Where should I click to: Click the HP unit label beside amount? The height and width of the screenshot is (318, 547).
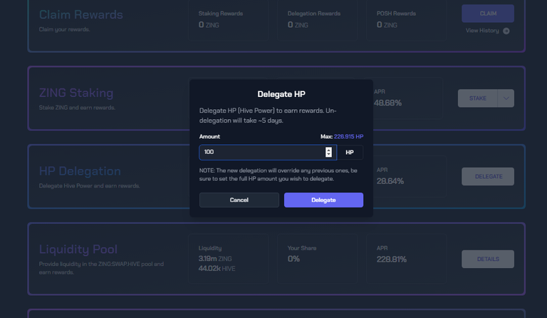click(x=350, y=152)
